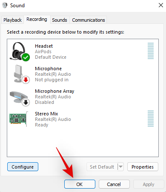Click the Sound speaker icon in title bar
Image resolution: width=166 pixels, height=192 pixels.
point(4,6)
